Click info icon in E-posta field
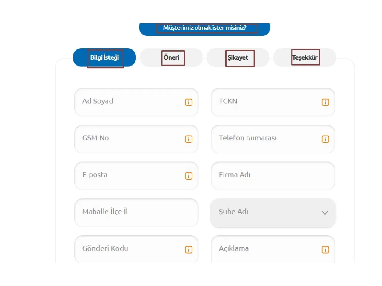The height and width of the screenshot is (286, 382). click(x=189, y=176)
